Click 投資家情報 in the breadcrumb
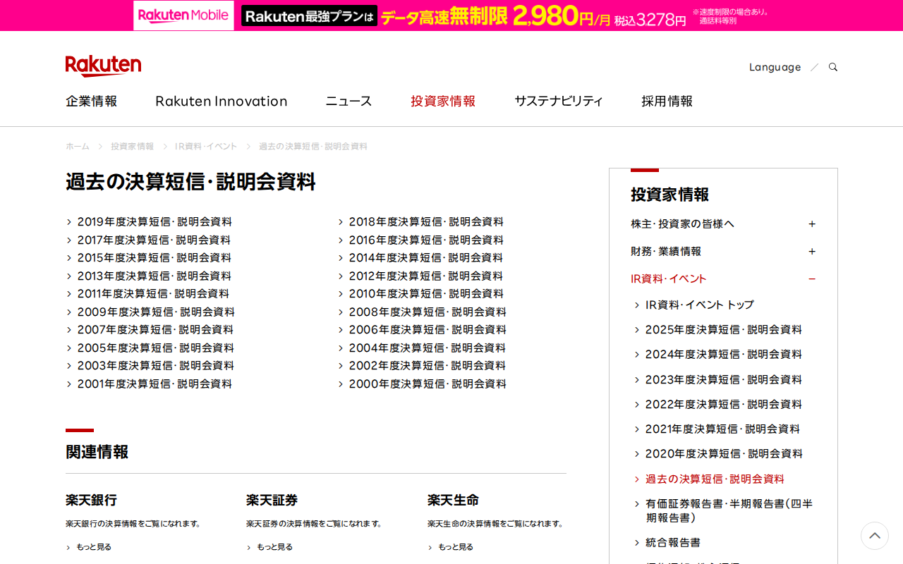The height and width of the screenshot is (564, 903). pos(132,147)
